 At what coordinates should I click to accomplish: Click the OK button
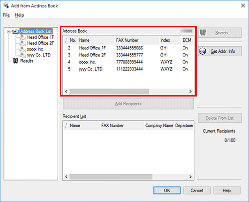pos(167,191)
